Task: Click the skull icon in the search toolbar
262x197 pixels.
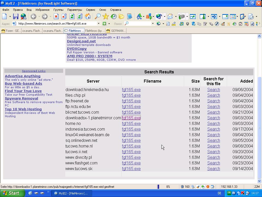Action: 188,24
